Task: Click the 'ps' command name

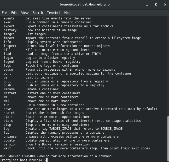Action: [x=5, y=77]
